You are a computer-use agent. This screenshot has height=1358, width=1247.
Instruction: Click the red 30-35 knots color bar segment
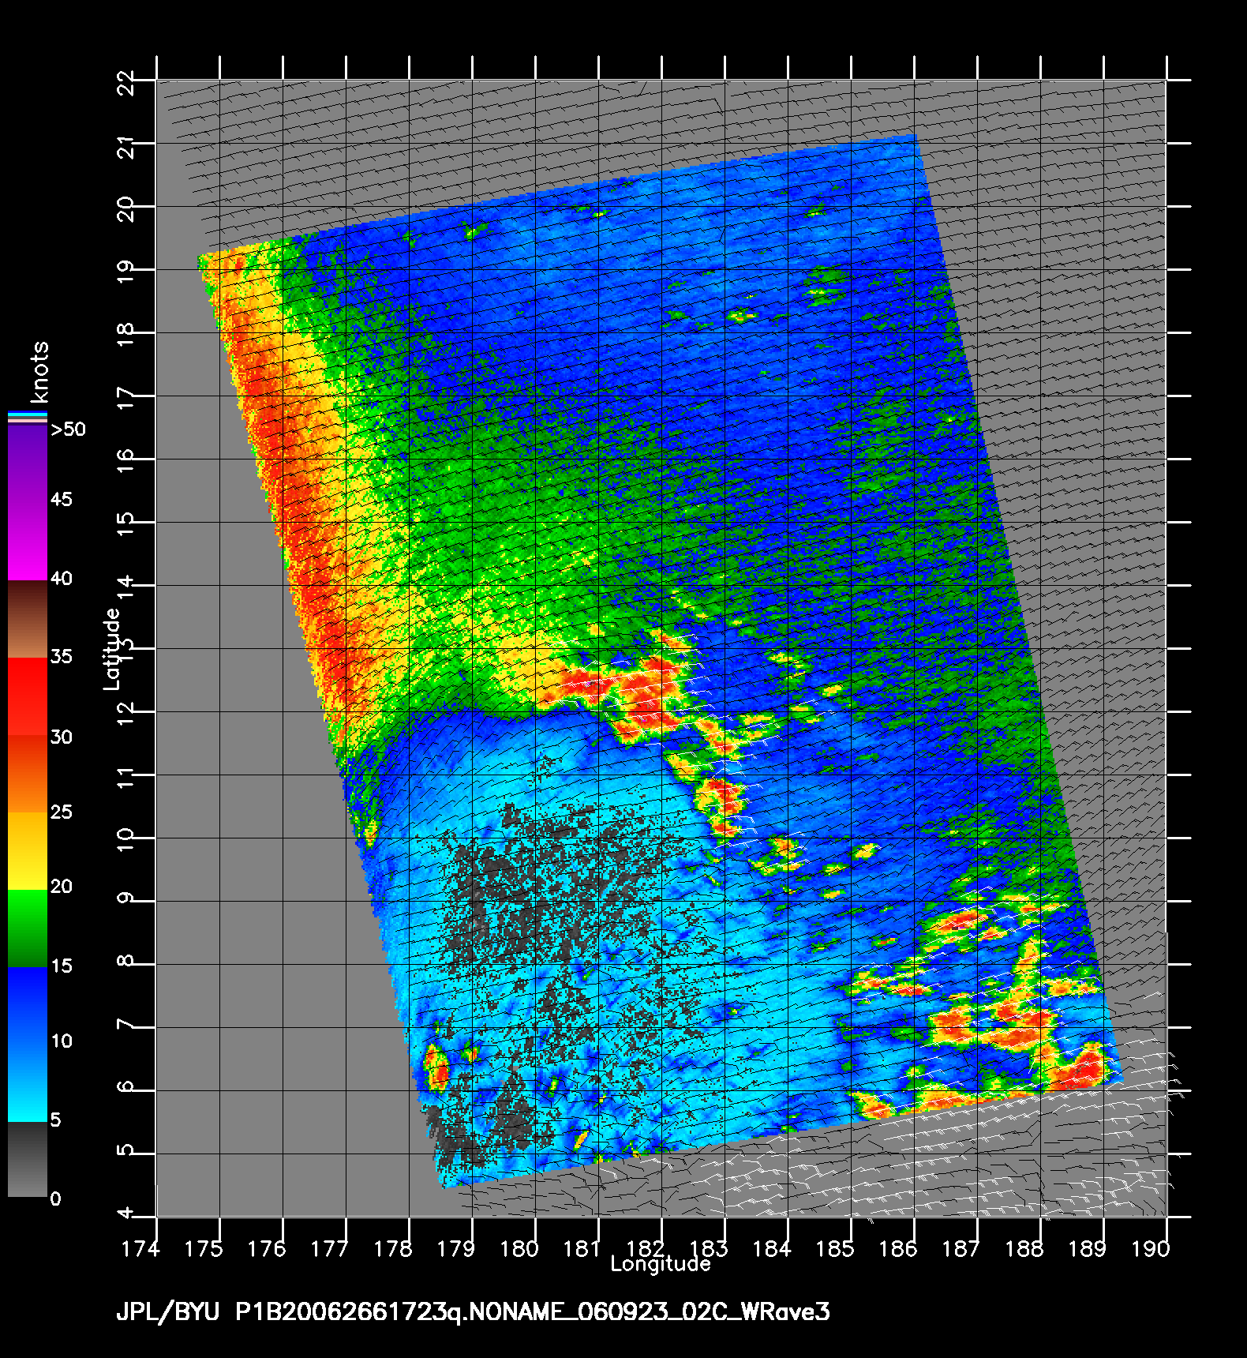[28, 697]
